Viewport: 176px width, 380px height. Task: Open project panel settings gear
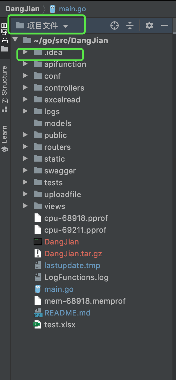point(149,26)
